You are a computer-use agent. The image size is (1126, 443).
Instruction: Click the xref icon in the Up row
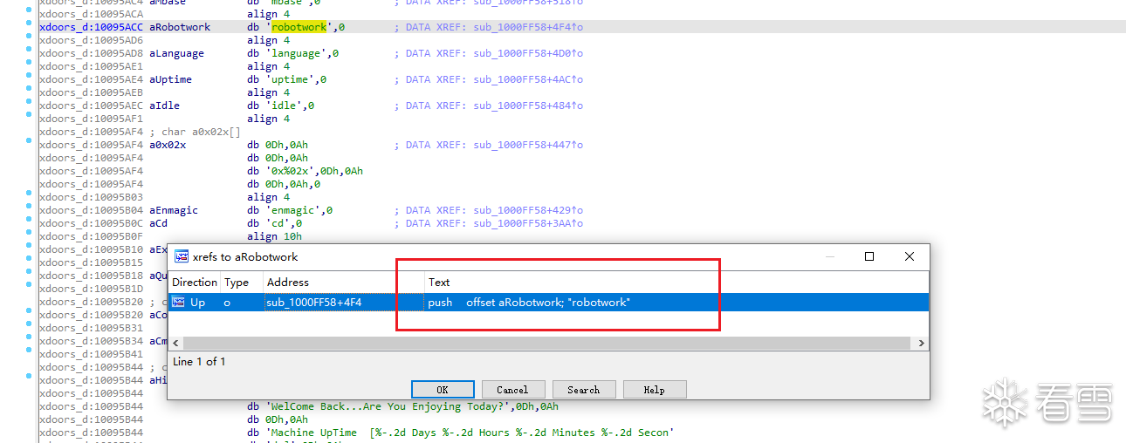(178, 303)
